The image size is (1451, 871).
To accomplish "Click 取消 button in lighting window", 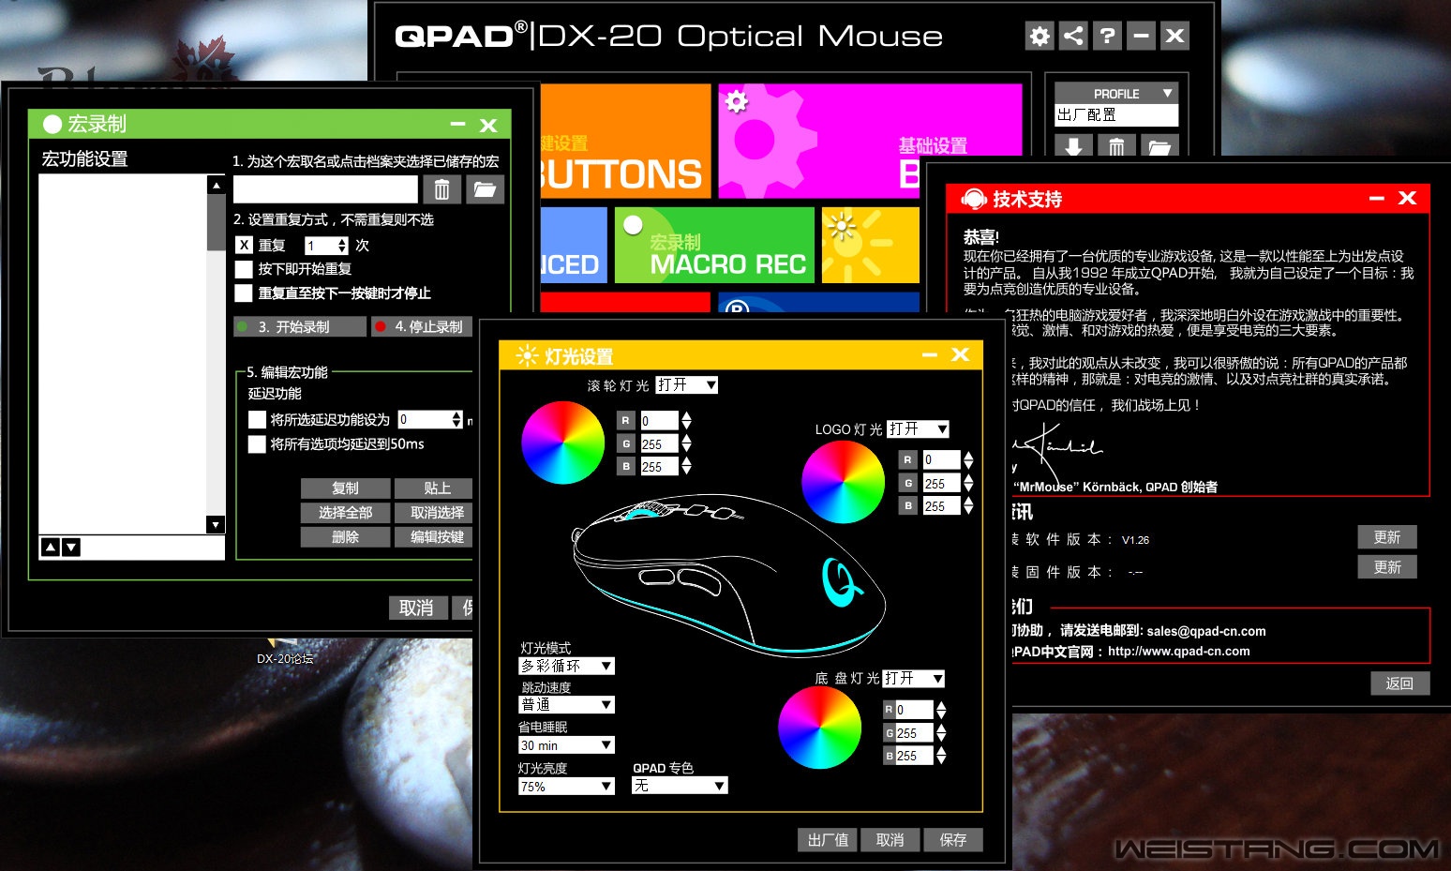I will coord(890,840).
